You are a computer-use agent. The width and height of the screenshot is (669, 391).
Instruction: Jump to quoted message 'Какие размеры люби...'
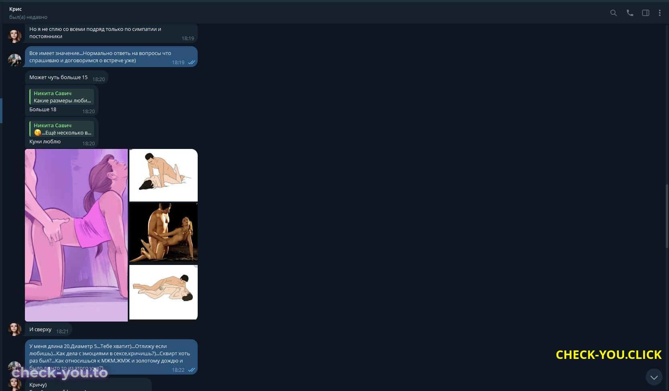(x=61, y=97)
